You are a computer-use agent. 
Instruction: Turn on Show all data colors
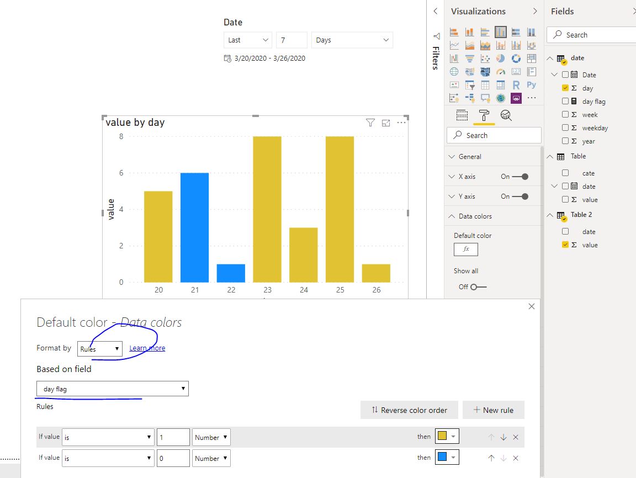point(478,287)
